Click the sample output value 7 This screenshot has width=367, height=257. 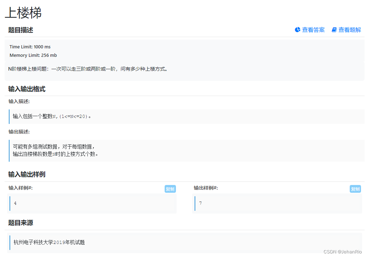pos(200,203)
